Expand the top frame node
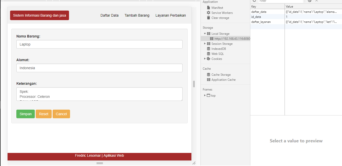 click(205, 95)
